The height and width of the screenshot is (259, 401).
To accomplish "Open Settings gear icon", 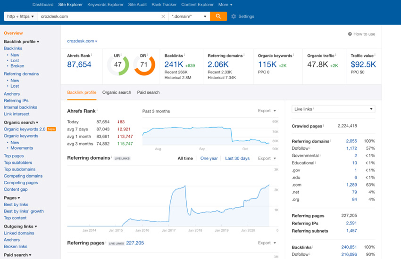I will pos(234,16).
